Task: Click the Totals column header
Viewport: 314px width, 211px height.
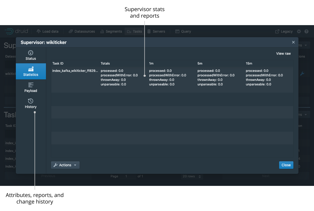Action: point(124,63)
